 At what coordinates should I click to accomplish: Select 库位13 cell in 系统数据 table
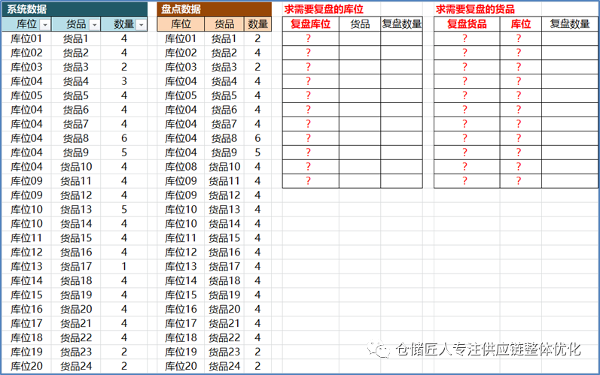tap(26, 267)
